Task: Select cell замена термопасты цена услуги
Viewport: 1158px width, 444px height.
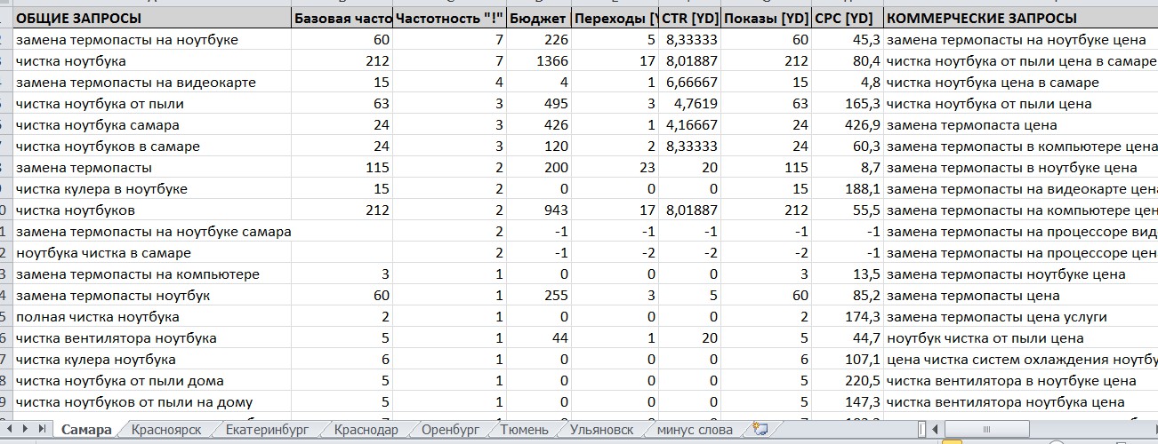Action: click(1021, 317)
